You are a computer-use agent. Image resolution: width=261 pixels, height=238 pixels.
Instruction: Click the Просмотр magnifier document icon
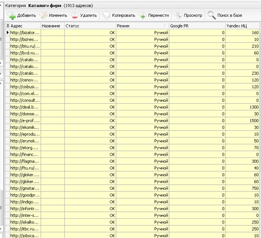178,16
